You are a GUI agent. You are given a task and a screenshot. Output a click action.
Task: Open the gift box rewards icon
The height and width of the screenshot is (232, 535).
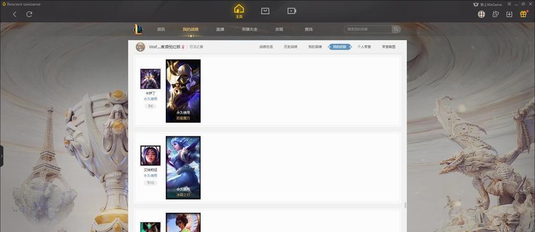[523, 14]
